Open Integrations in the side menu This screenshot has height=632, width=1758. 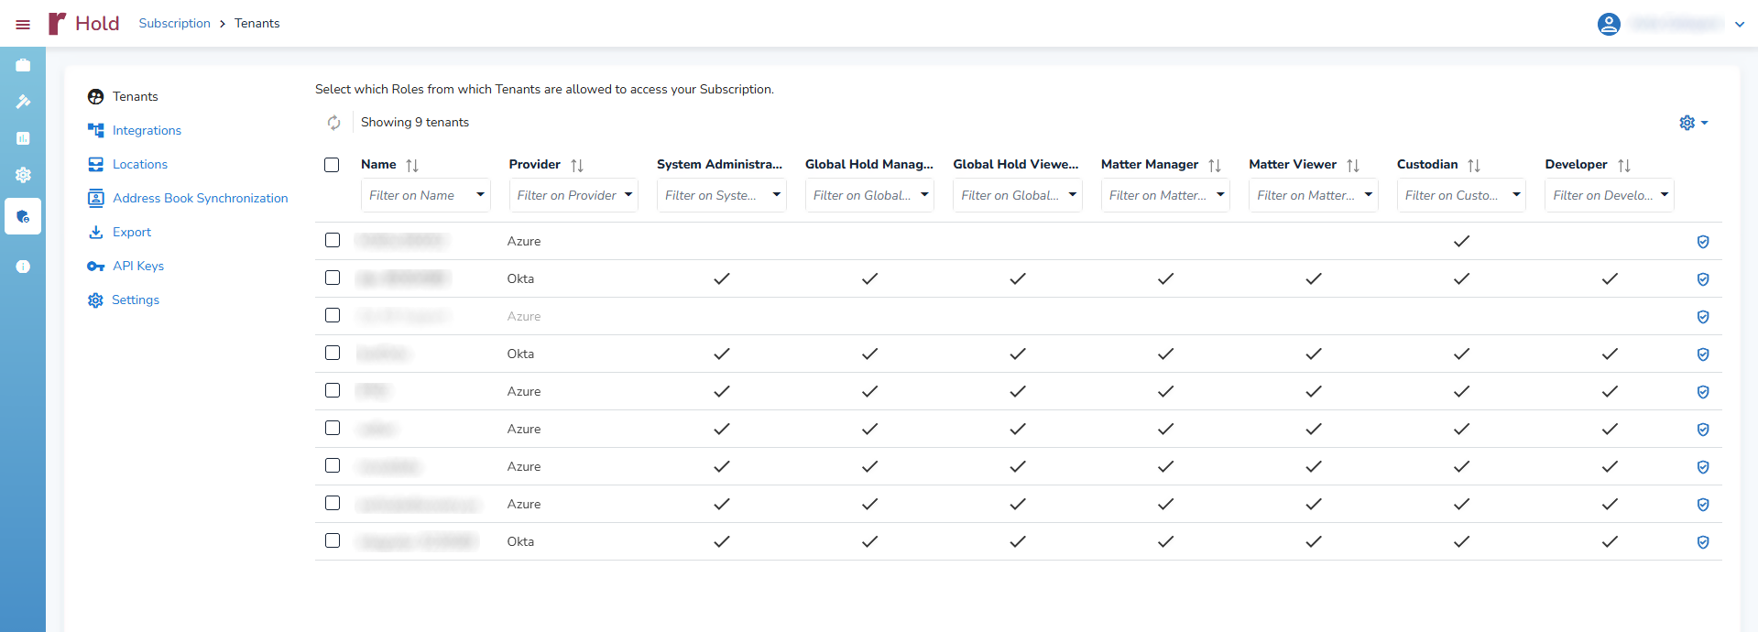click(x=147, y=131)
